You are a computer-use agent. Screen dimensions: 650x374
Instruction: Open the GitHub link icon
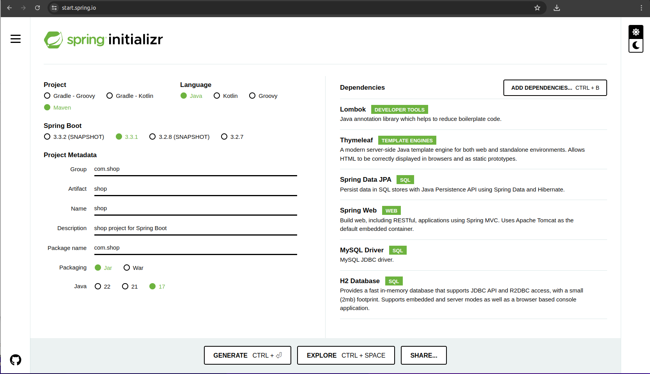[16, 360]
